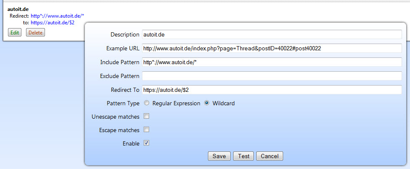This screenshot has height=169, width=410.
Task: Focus the Description text field
Action: (272, 34)
